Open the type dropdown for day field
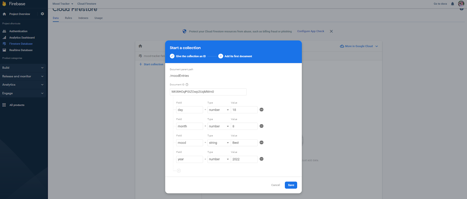Image resolution: width=467 pixels, height=199 pixels. pyautogui.click(x=219, y=110)
